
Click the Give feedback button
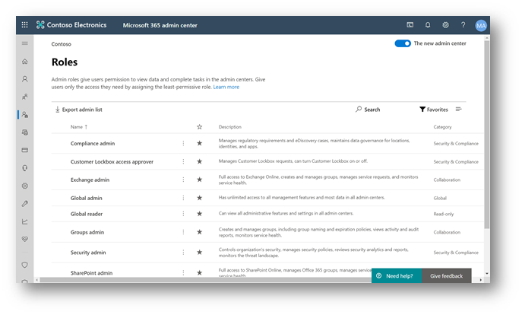(447, 275)
